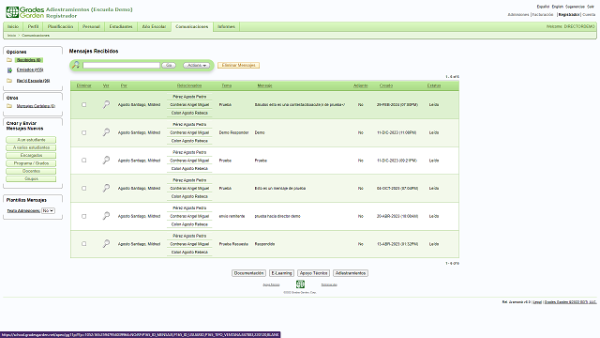Check the delete box for 04-OCT-2023 message
Image resolution: width=600 pixels, height=338 pixels.
[x=83, y=188]
